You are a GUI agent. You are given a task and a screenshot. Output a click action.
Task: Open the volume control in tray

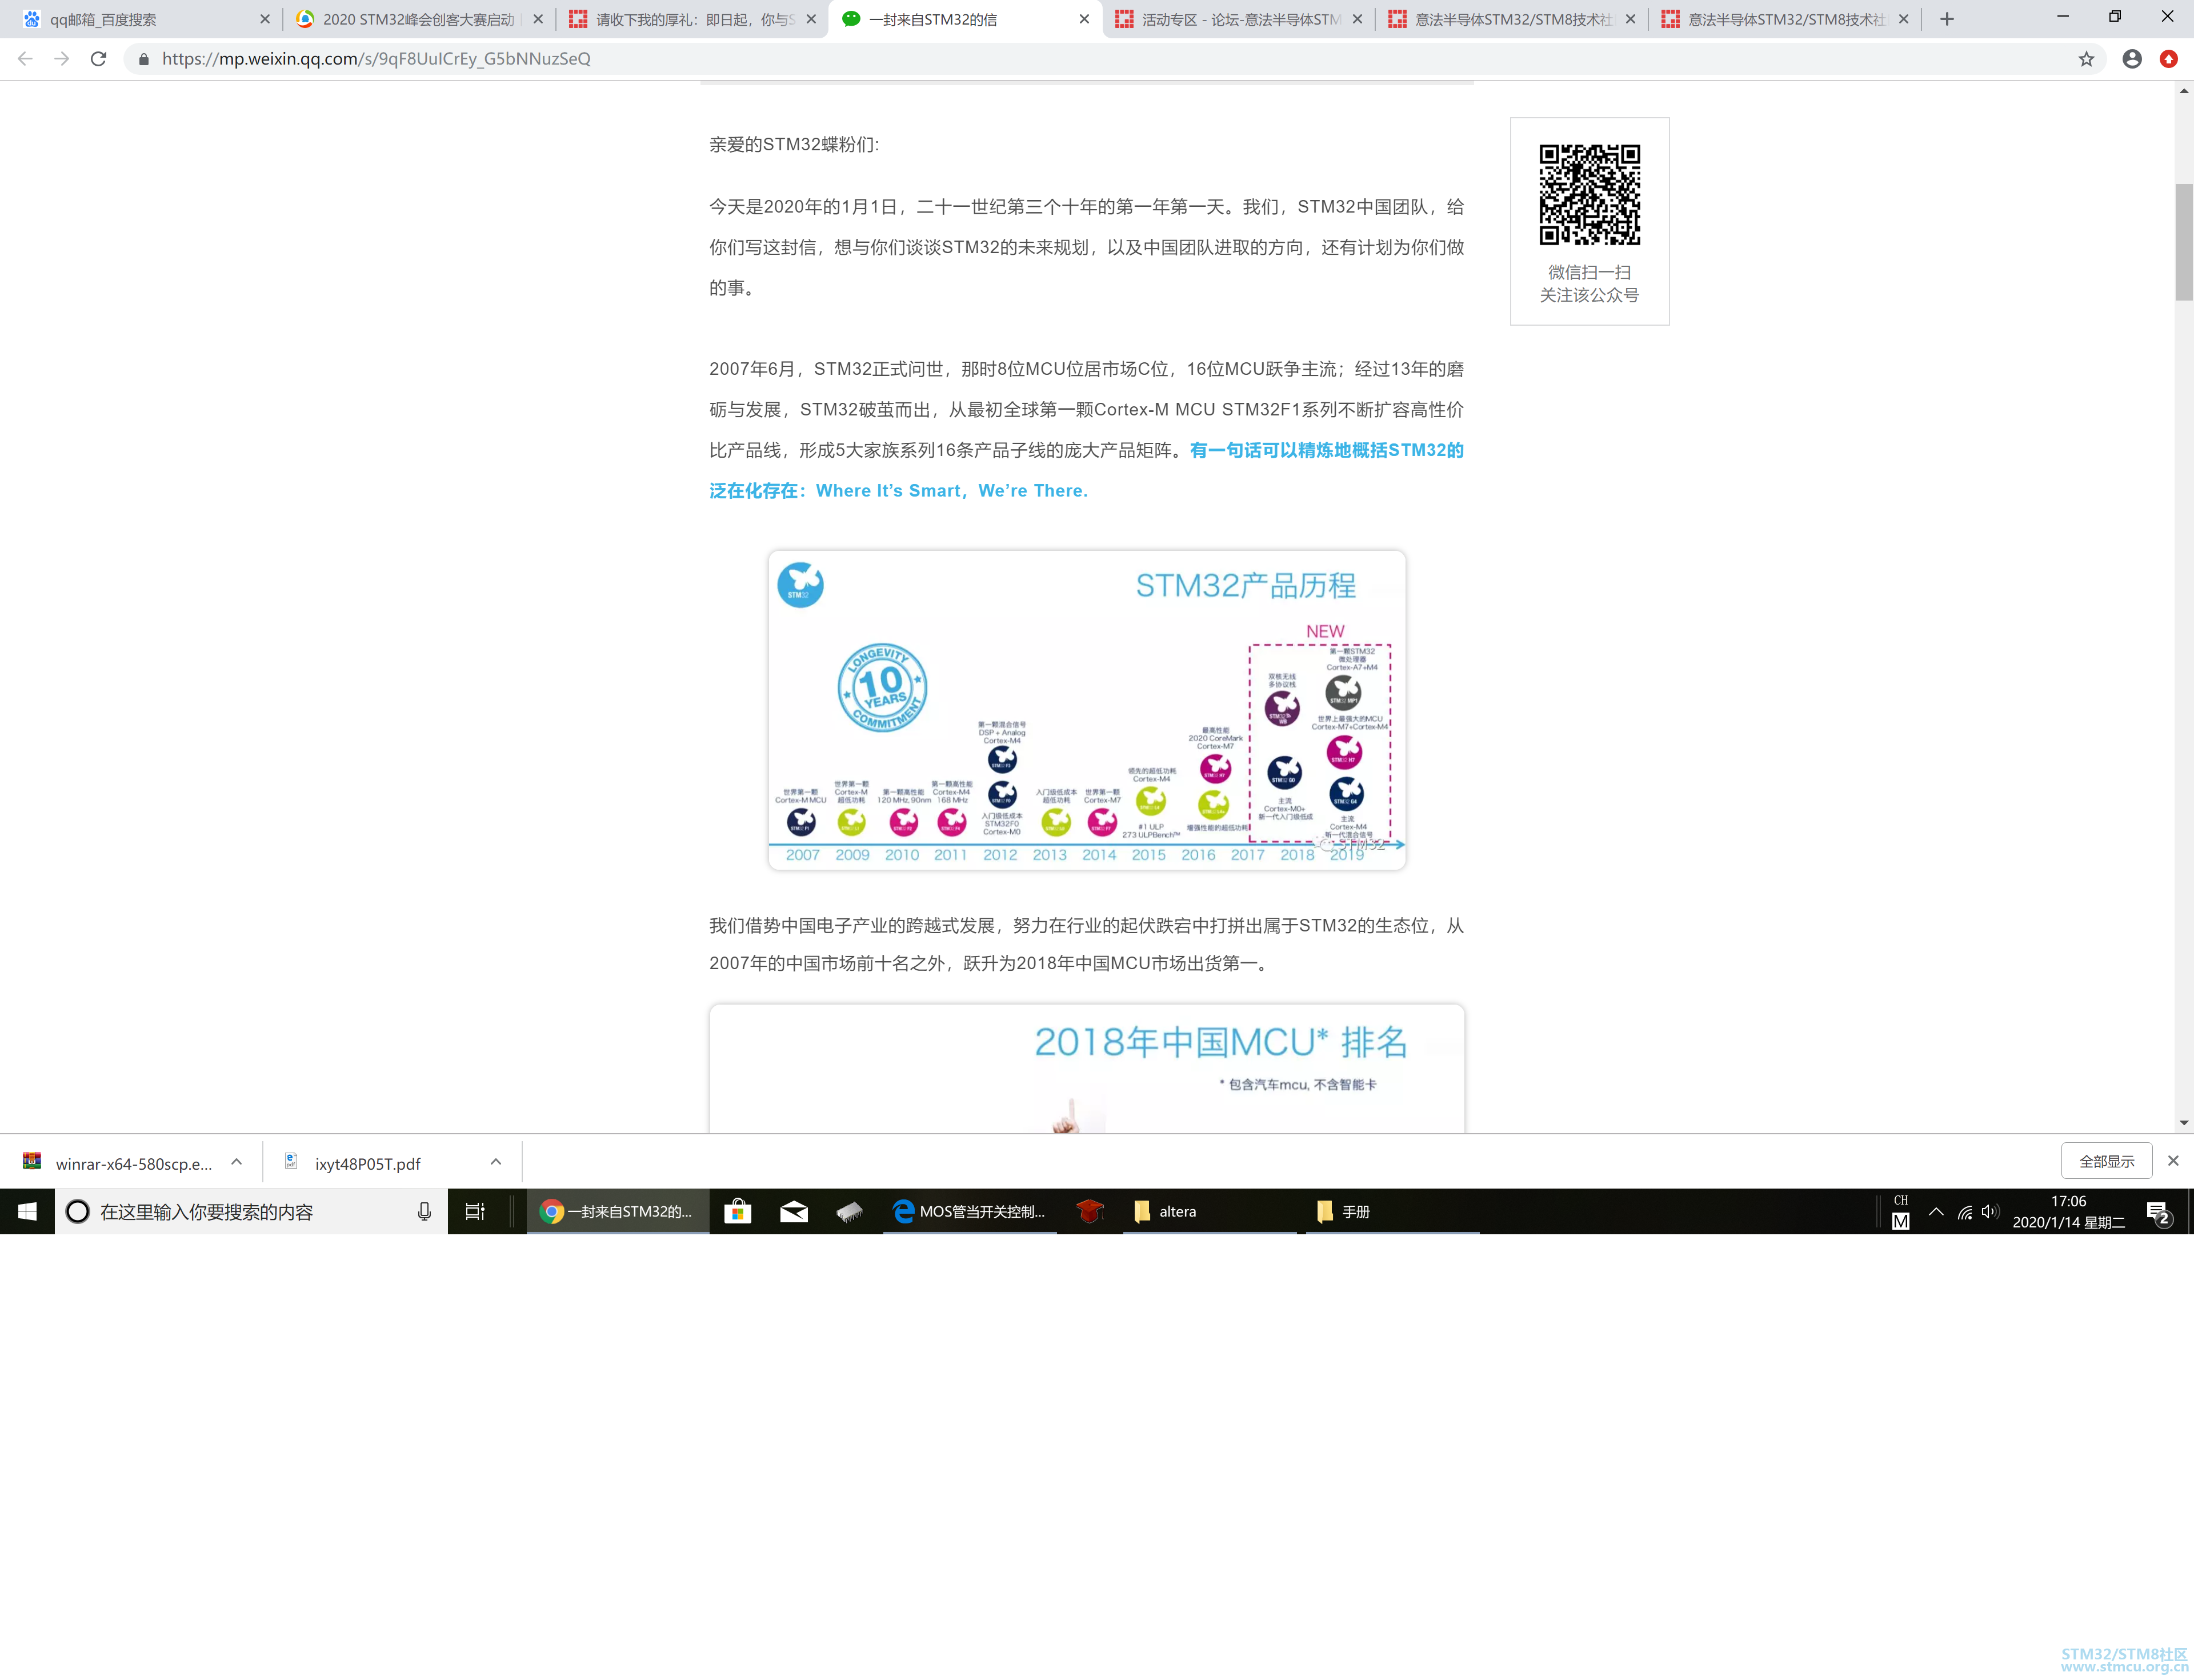(1990, 1211)
